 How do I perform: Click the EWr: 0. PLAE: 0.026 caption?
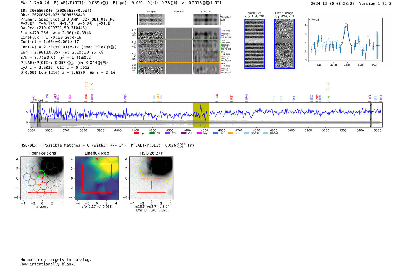click(152, 210)
